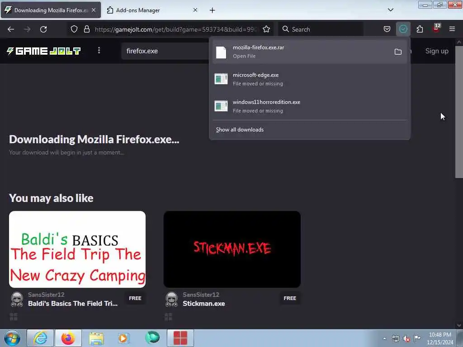Select the Downloading Mozilla Firefox tab
This screenshot has width=463, height=347.
click(x=51, y=10)
